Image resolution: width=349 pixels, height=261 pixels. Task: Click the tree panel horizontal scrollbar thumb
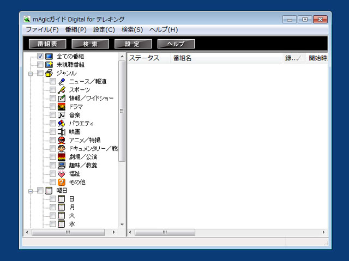pyautogui.click(x=68, y=232)
